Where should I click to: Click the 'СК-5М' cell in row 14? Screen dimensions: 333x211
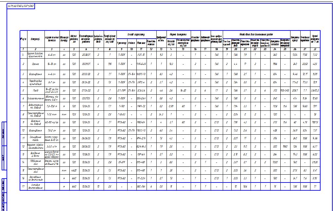point(122,162)
